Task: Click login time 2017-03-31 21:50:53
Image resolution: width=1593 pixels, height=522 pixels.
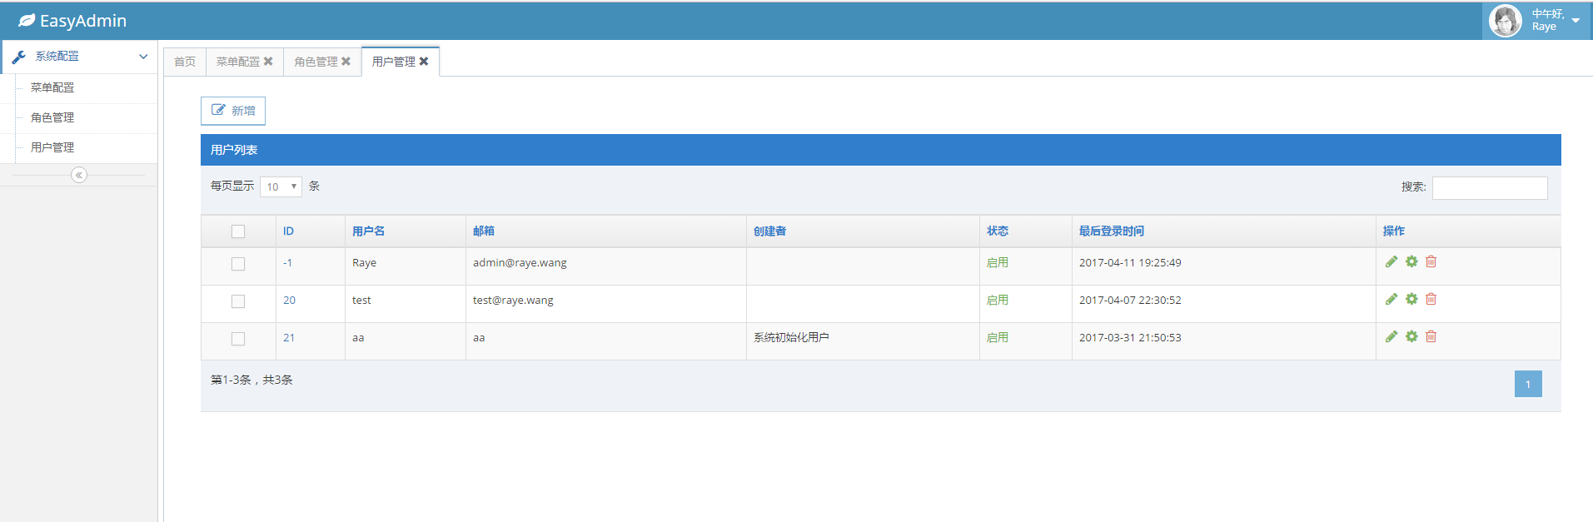Action: click(x=1130, y=338)
